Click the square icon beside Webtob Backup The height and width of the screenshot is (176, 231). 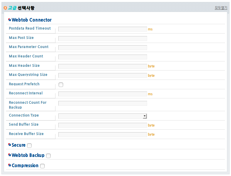point(10,155)
